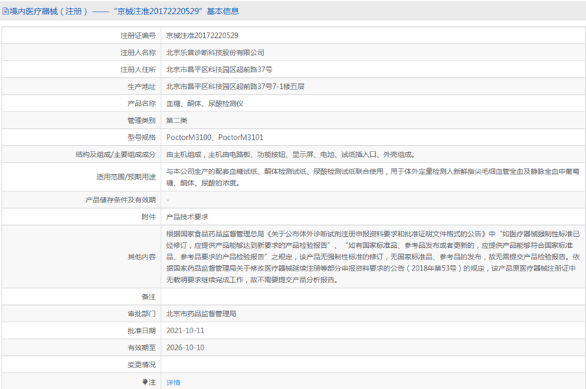
Task: Click the 变更情况 label
Action: click(x=141, y=365)
